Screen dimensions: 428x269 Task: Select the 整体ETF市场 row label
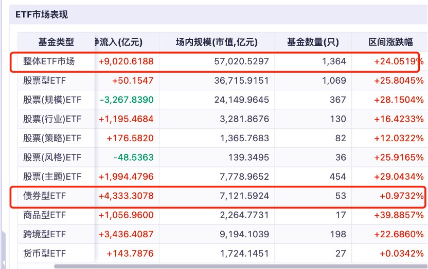[x=49, y=62]
